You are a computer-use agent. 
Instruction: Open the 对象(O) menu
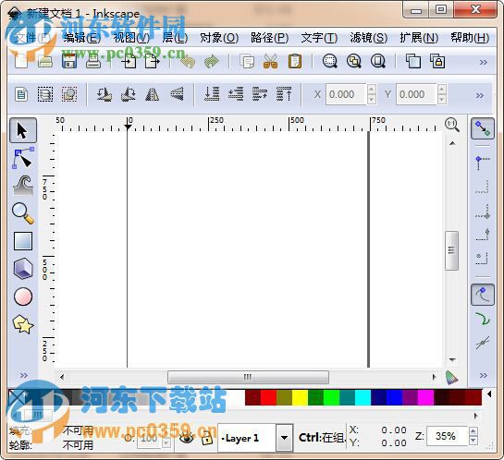(x=219, y=38)
